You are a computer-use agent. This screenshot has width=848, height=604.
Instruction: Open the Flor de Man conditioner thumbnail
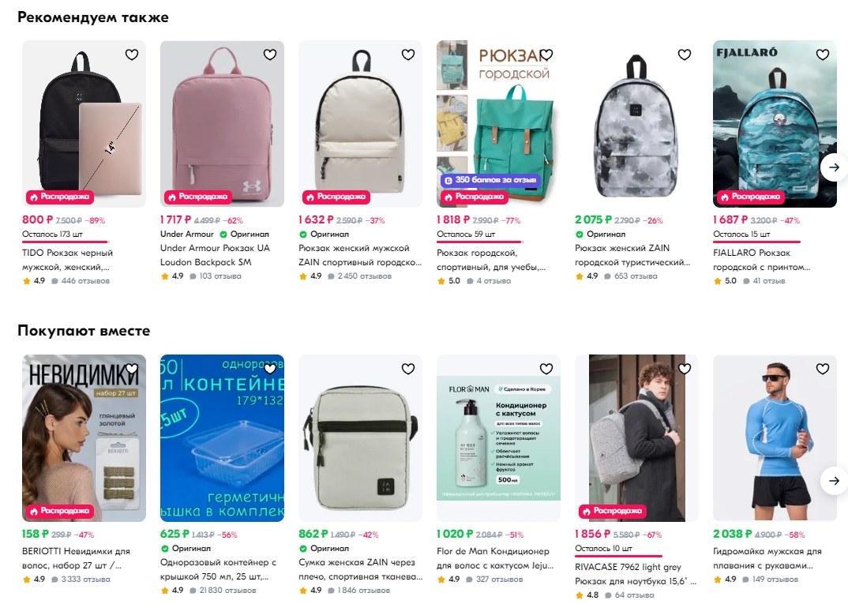[x=499, y=438]
